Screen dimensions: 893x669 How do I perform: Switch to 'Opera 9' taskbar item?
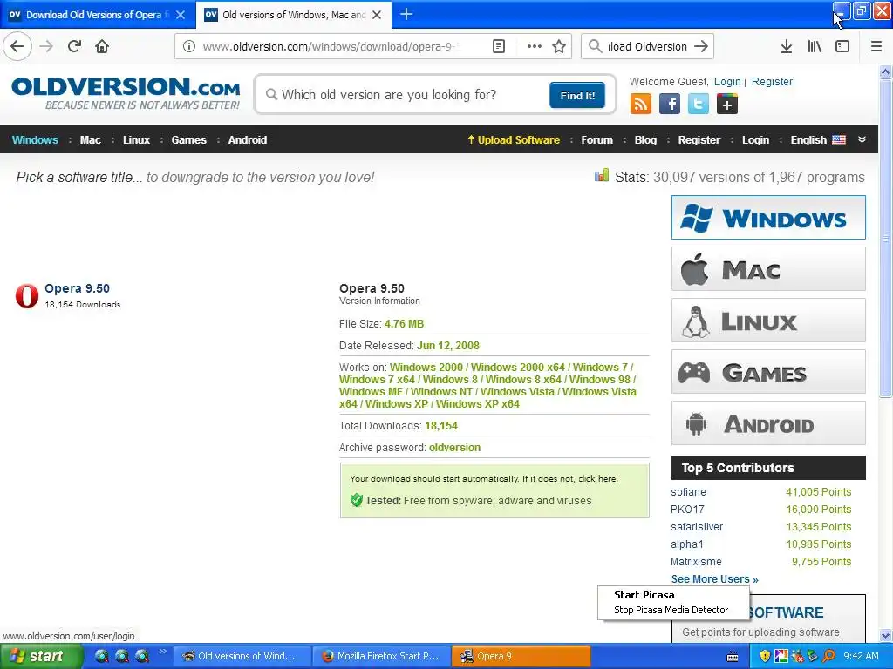coord(521,656)
